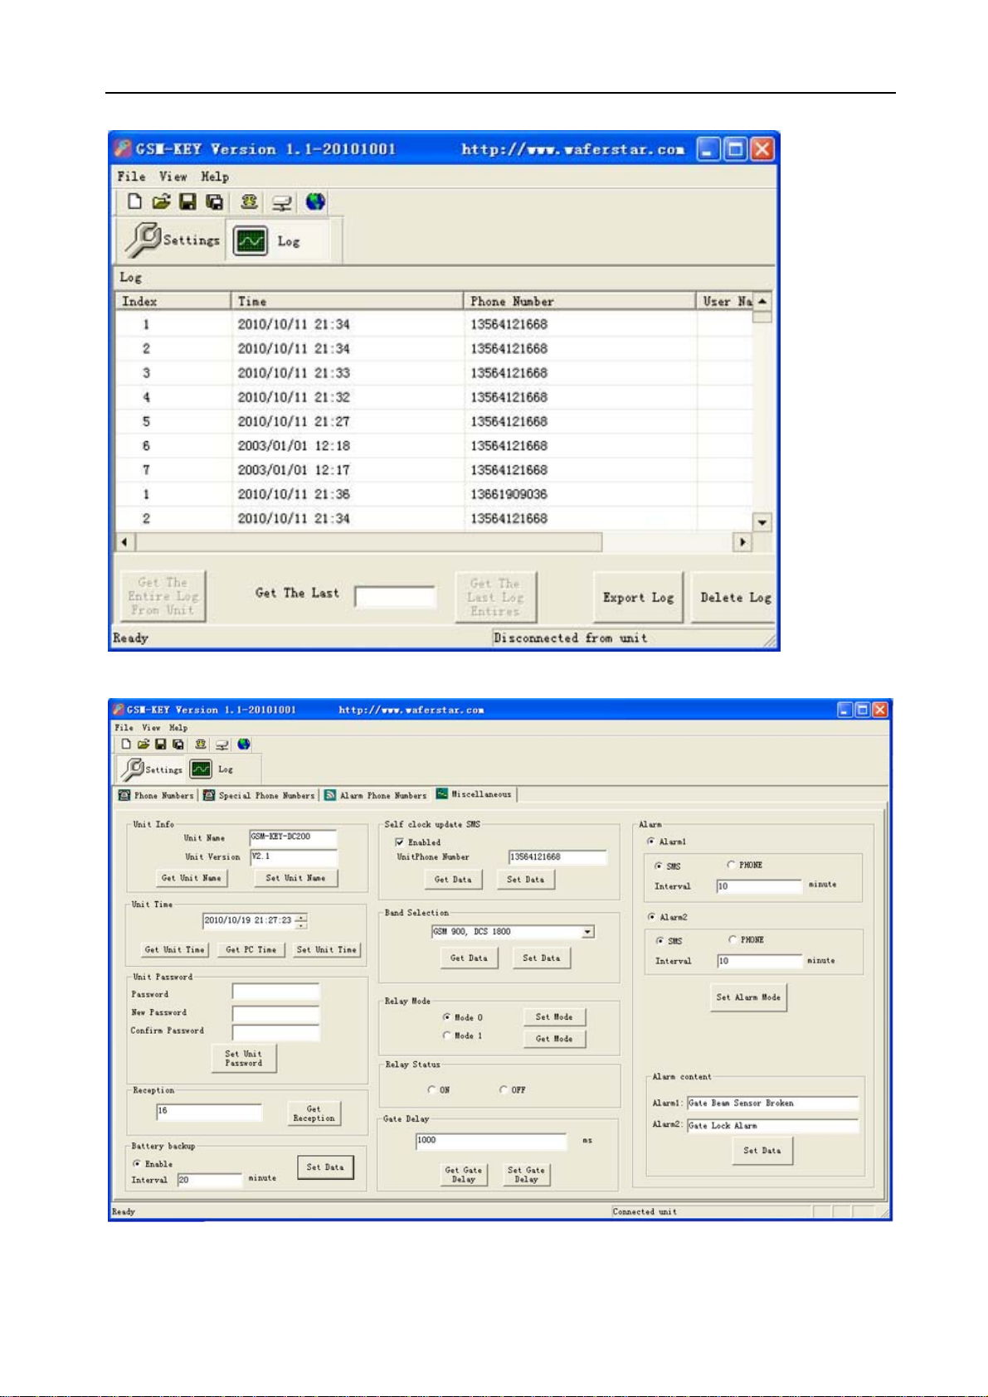Click Set Mode button
The height and width of the screenshot is (1397, 988).
(554, 1017)
